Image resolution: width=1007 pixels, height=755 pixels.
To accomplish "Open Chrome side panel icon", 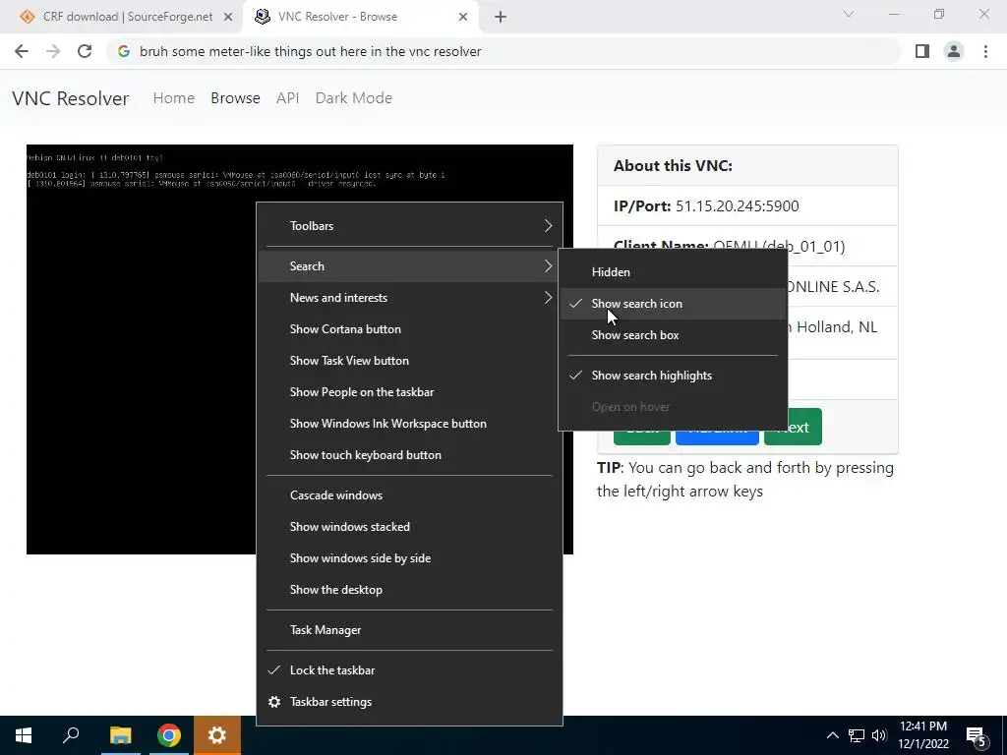I will click(922, 51).
